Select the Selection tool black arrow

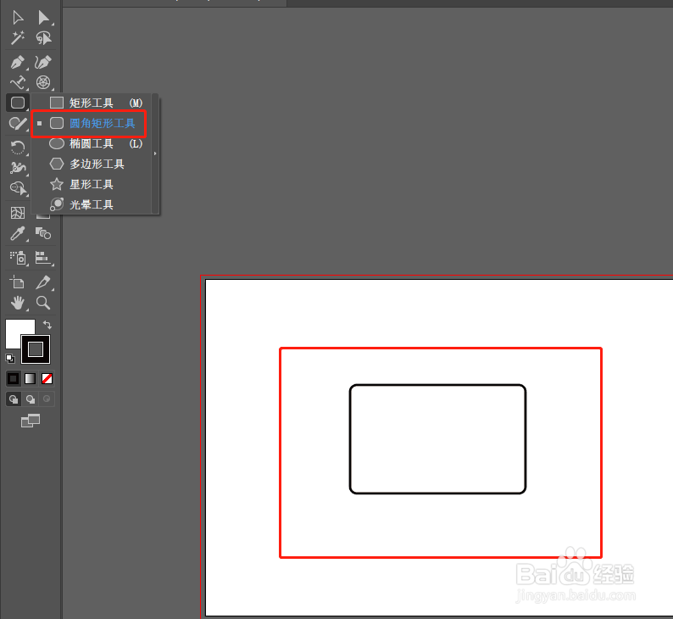point(18,18)
